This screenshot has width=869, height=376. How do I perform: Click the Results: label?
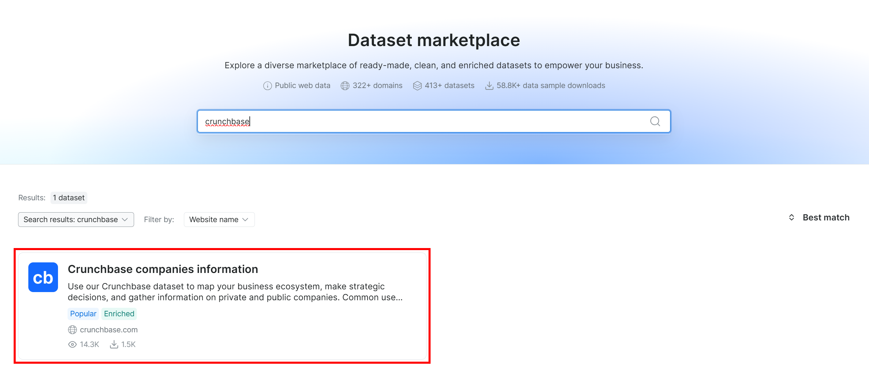coord(32,198)
